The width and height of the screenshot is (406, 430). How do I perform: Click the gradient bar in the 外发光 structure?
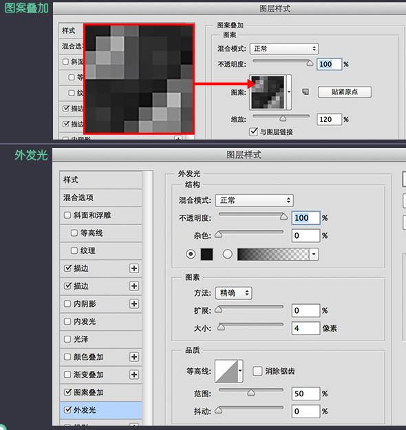click(273, 254)
